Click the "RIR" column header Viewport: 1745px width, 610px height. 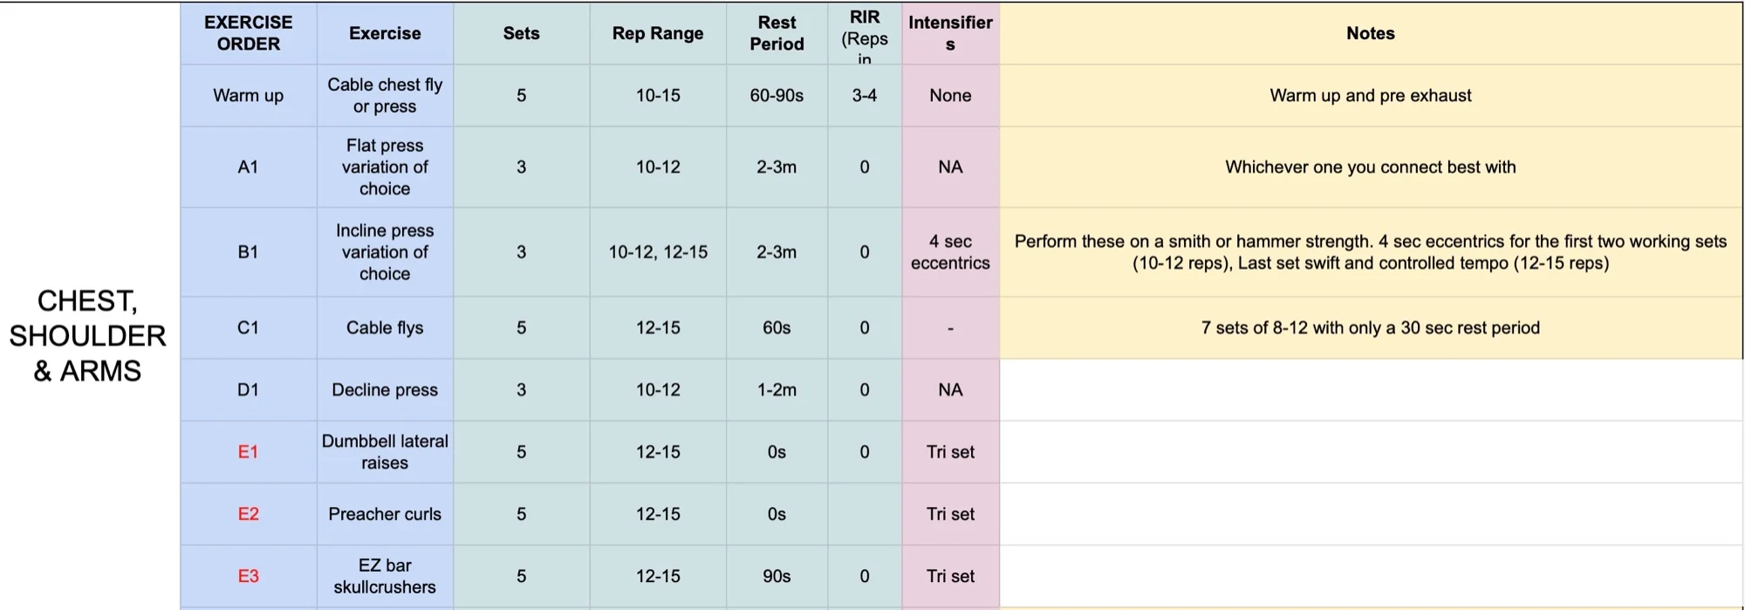point(864,35)
